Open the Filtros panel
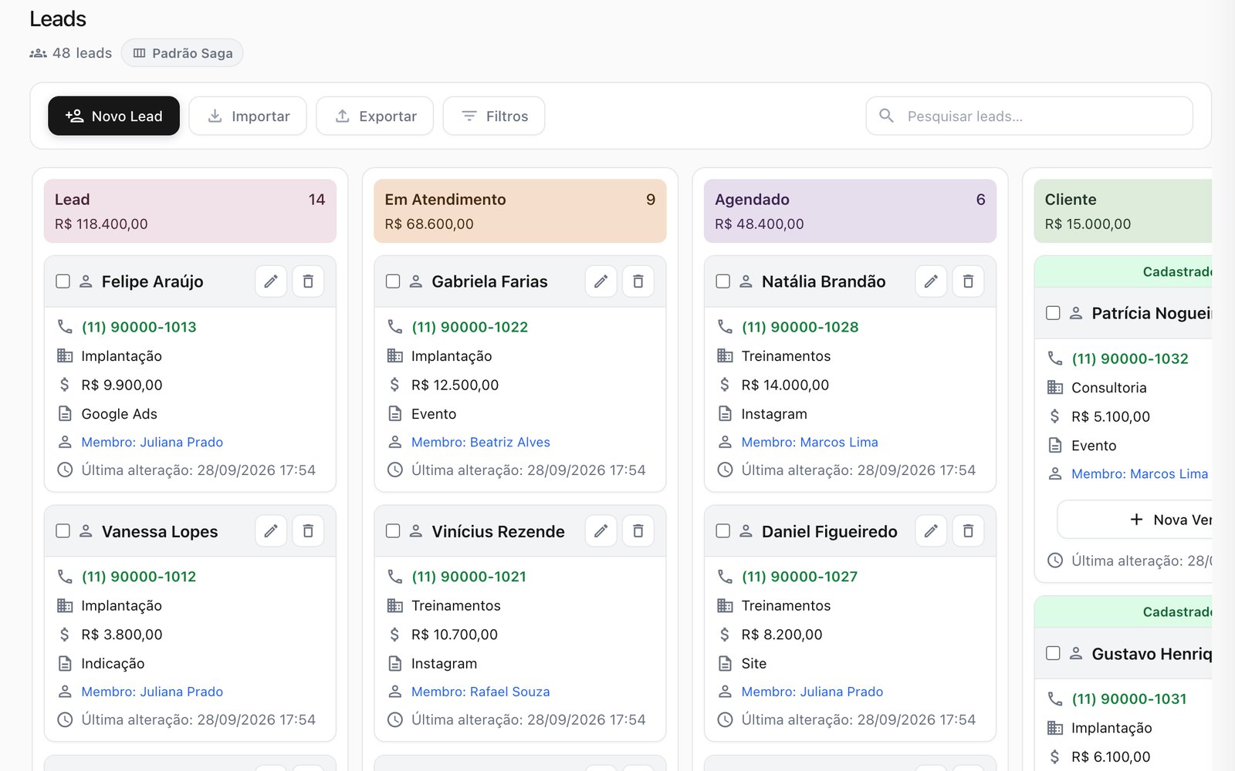 point(494,116)
